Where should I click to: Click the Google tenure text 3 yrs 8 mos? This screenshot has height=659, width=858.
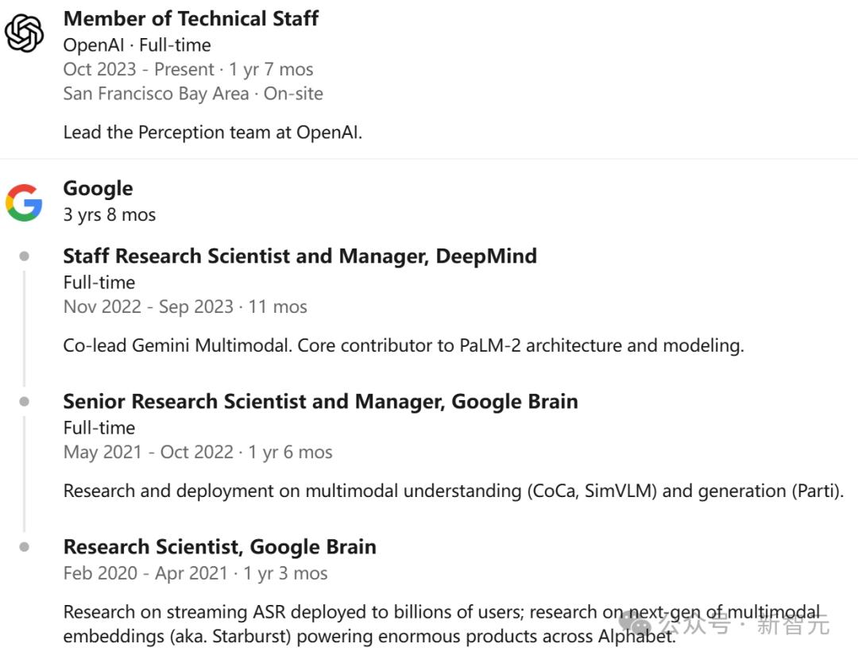(x=109, y=214)
